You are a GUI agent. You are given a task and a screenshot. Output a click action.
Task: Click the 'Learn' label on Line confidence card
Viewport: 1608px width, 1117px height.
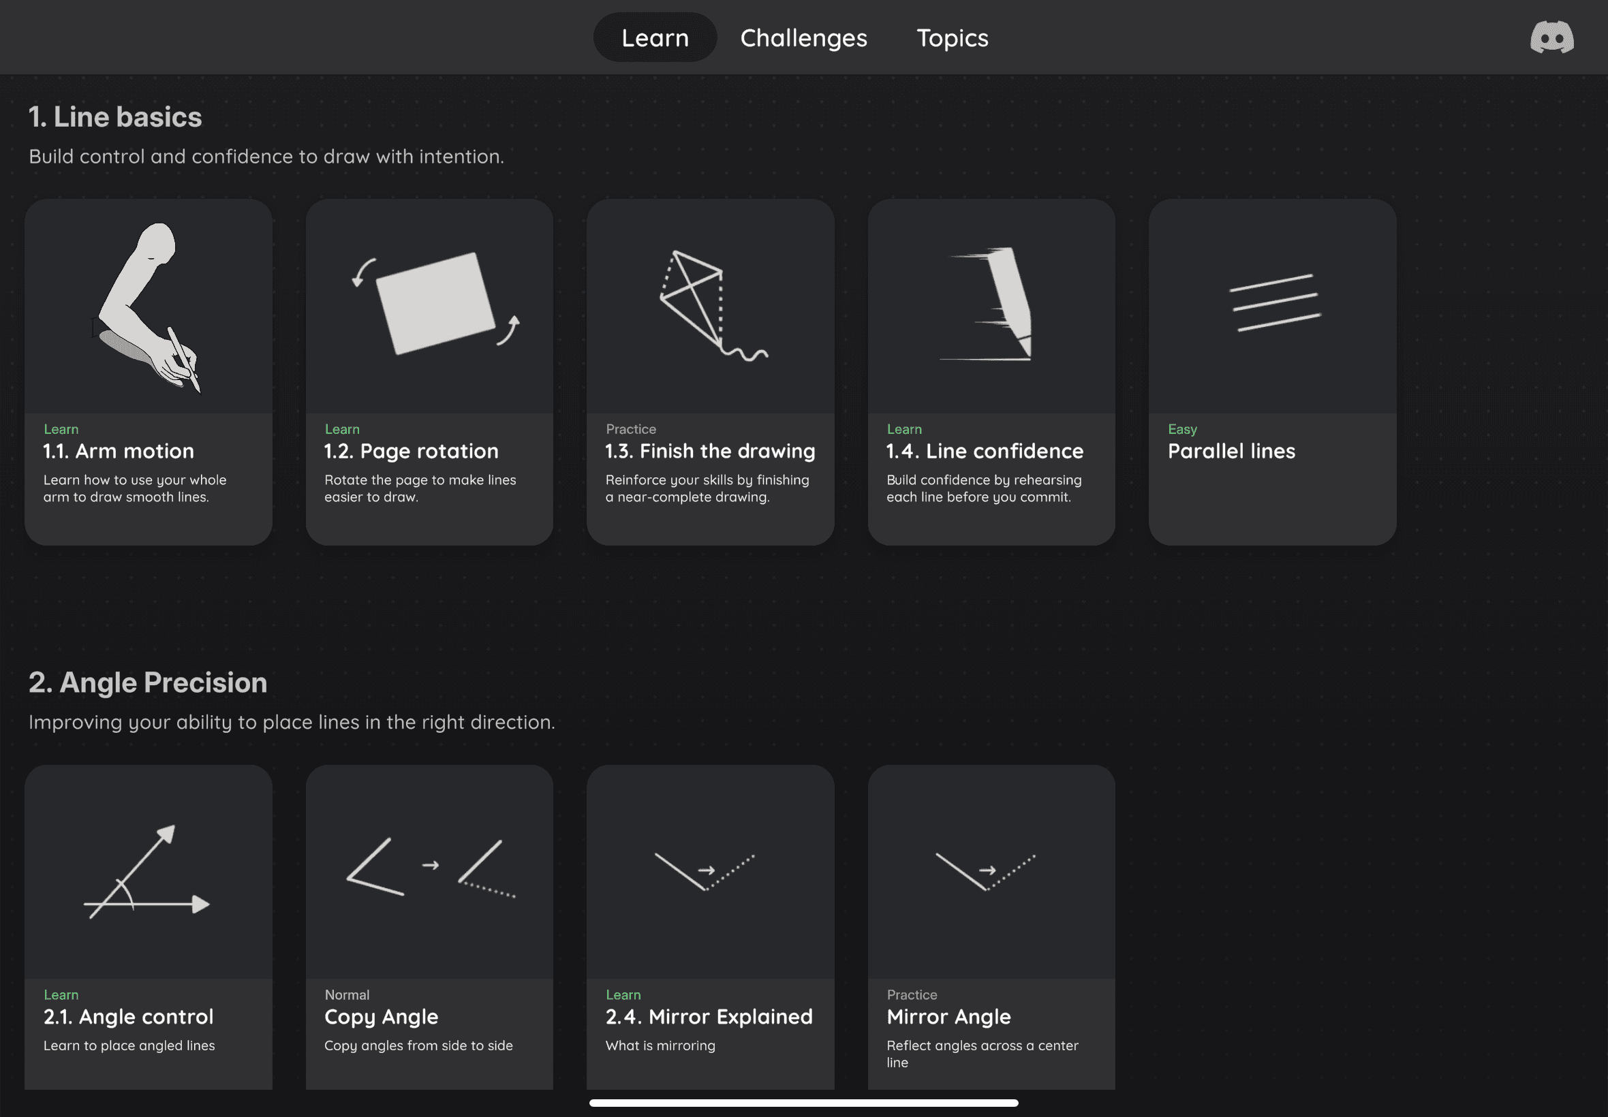click(903, 429)
